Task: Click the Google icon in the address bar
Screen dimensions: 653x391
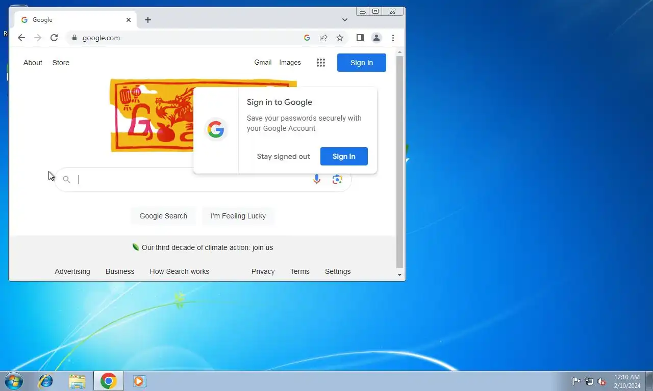Action: (x=307, y=38)
